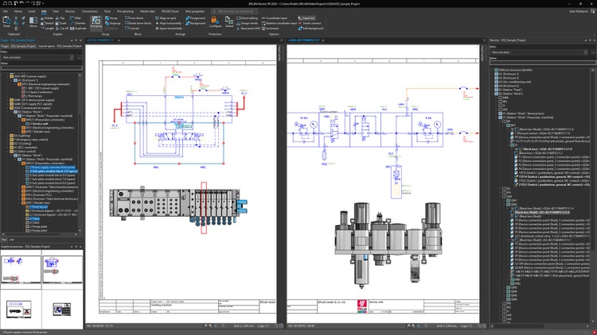The width and height of the screenshot is (597, 335).
Task: Open the Insert ribbon tab
Action: [x=32, y=12]
